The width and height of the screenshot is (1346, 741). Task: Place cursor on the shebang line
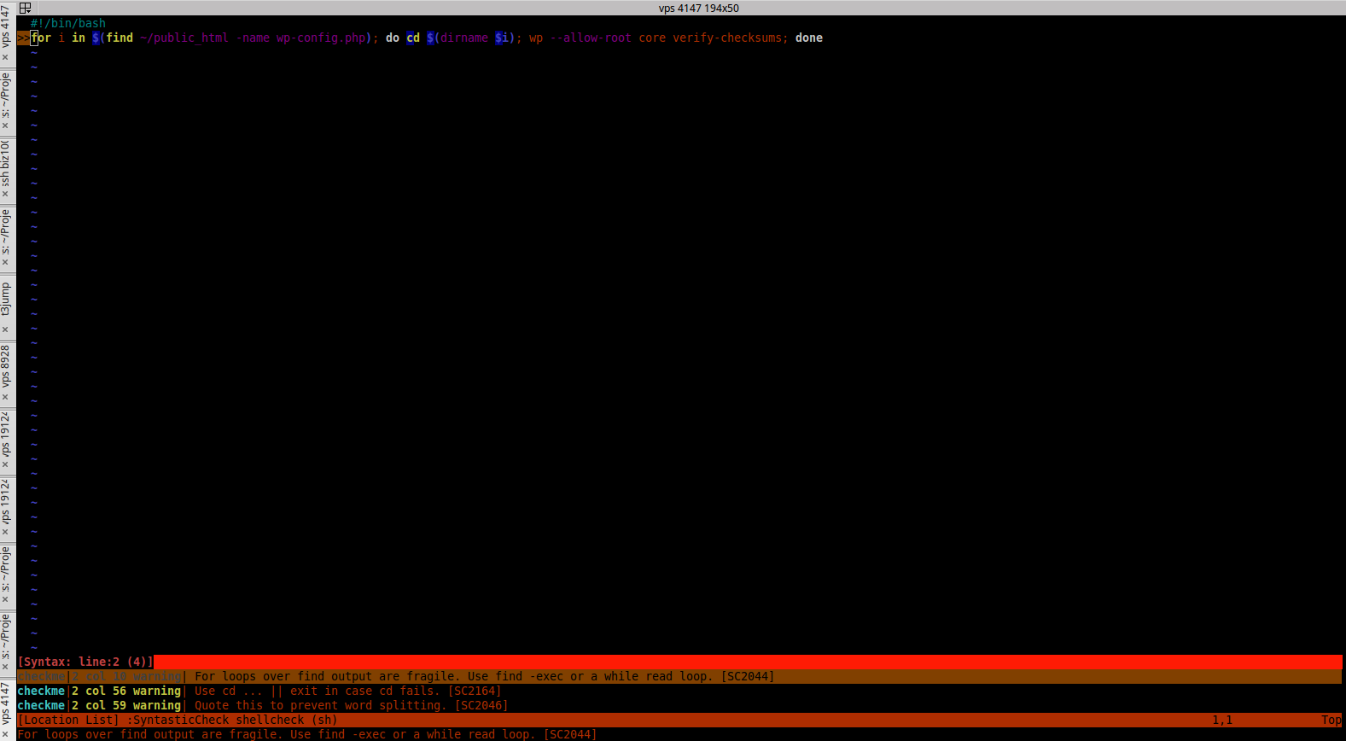click(x=68, y=23)
